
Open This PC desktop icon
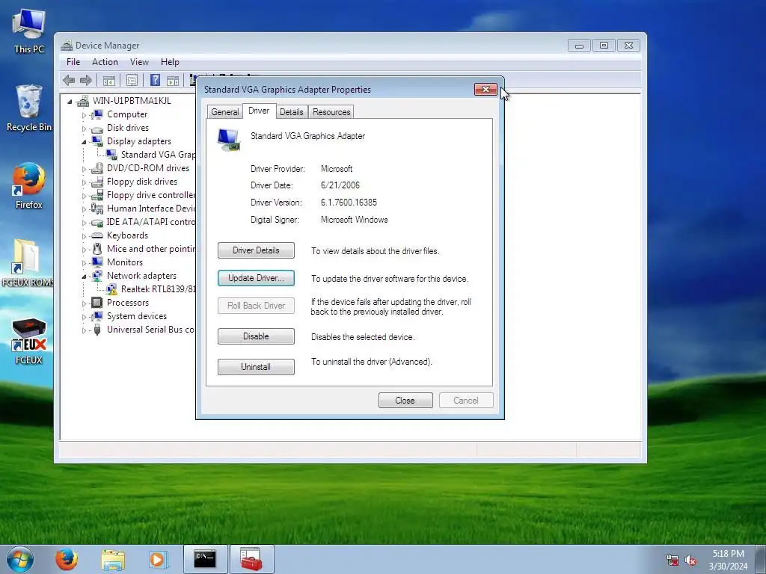[29, 31]
